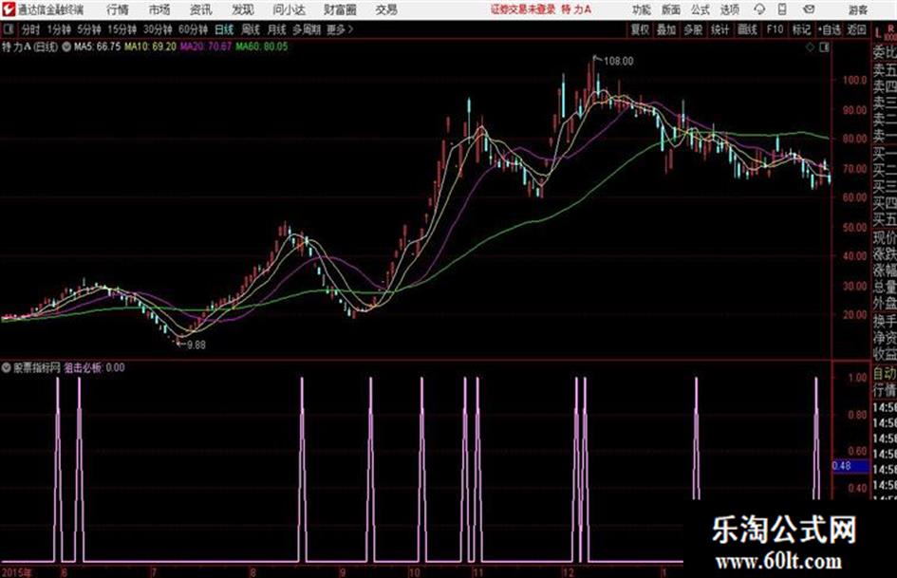Screen dimensions: 897x578
Task: Open the mail envelope icon
Action: [x=809, y=9]
